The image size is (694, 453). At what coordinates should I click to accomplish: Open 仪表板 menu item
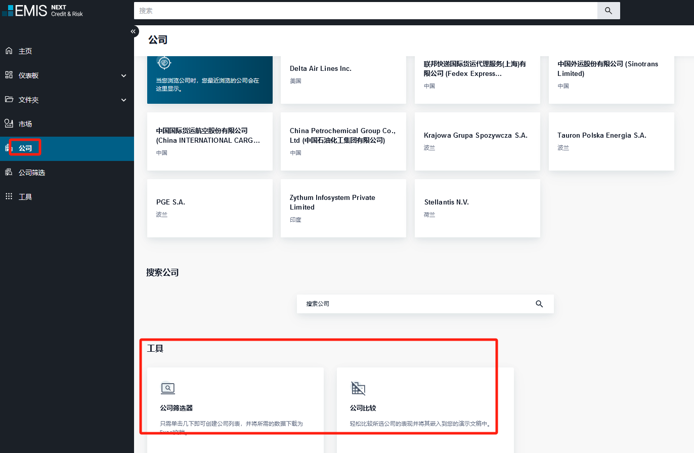29,75
